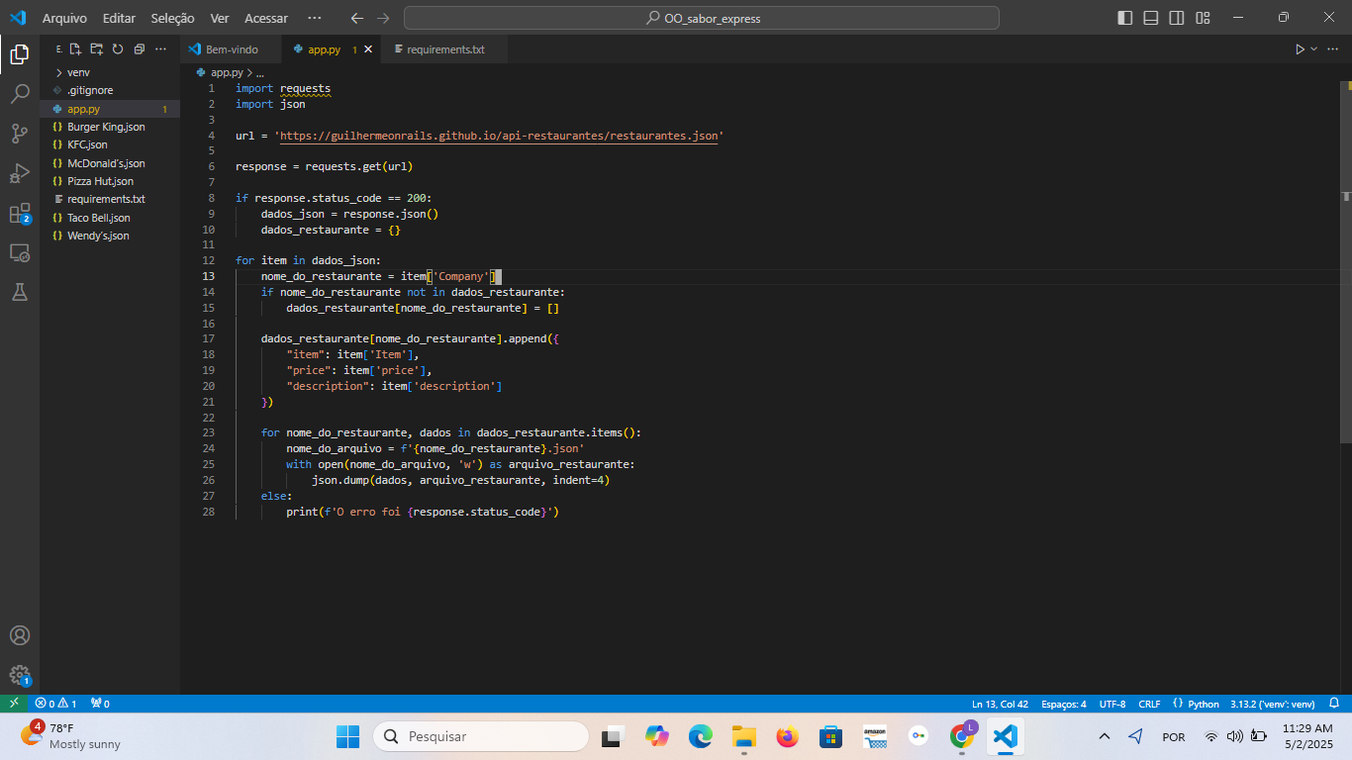Open the remote window indicator
1352x760 pixels.
tap(14, 704)
